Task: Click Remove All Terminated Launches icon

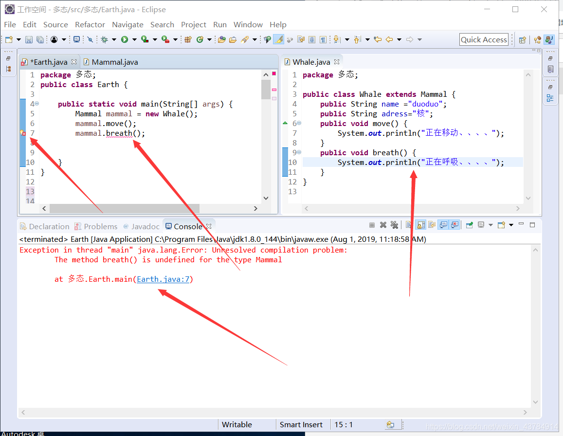Action: (394, 225)
